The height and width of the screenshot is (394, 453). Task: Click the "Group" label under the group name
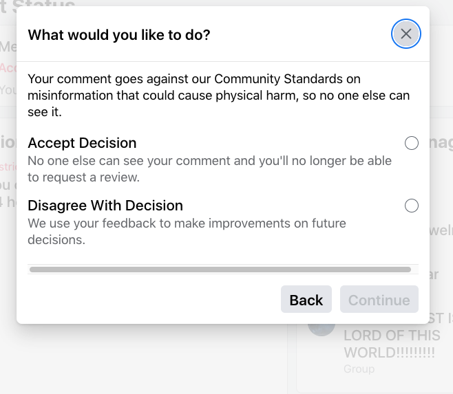coord(359,369)
